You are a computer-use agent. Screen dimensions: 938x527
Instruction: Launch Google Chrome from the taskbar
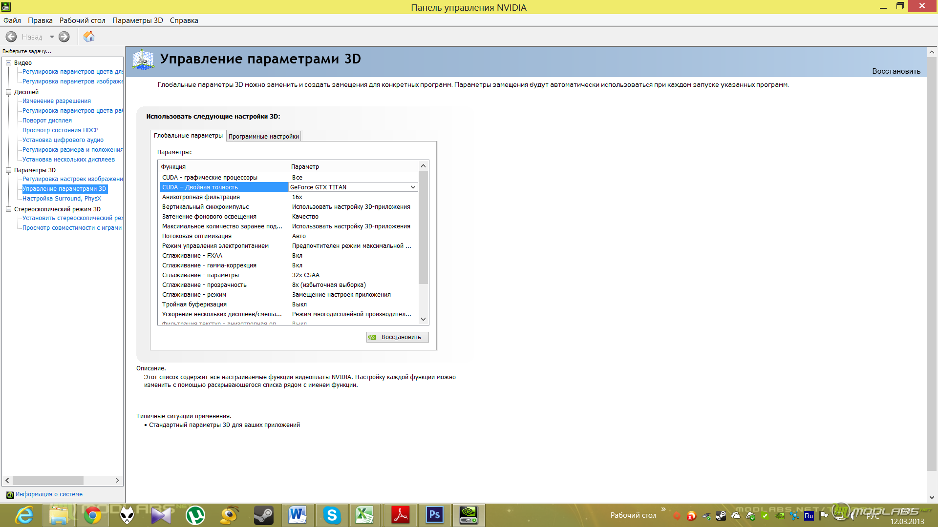point(93,515)
